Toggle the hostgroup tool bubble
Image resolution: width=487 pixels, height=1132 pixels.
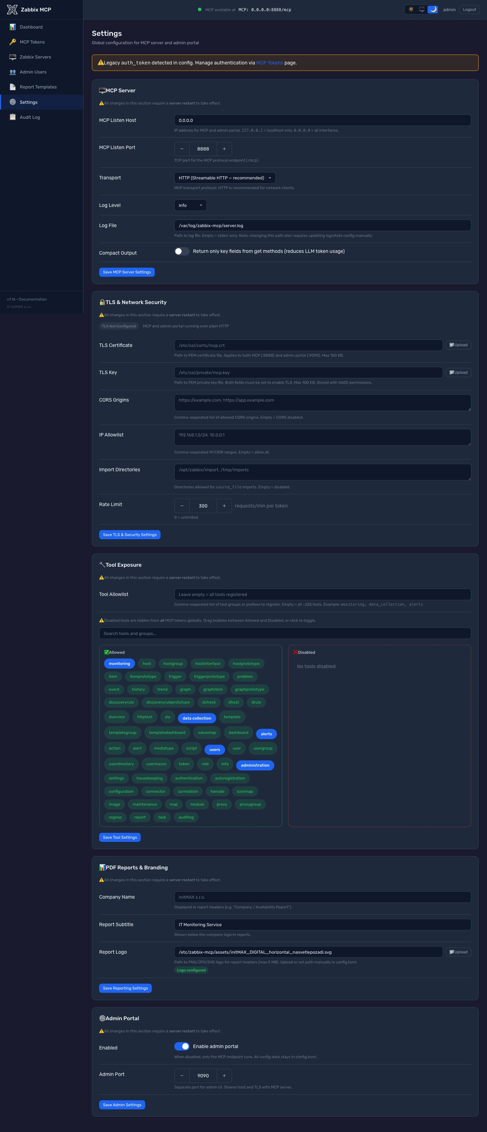(x=173, y=664)
